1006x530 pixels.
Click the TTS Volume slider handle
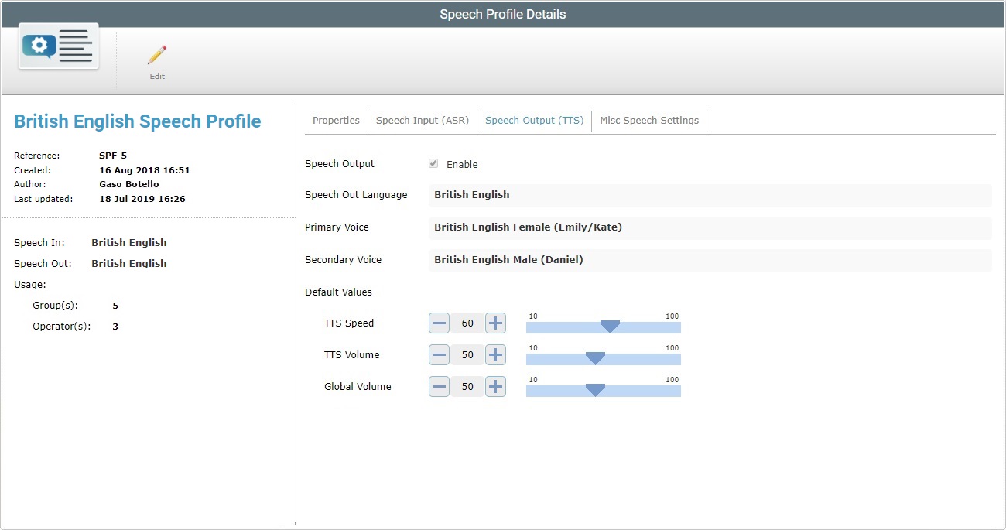coord(594,358)
